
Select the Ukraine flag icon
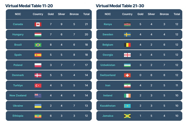pyautogui.click(x=38, y=106)
